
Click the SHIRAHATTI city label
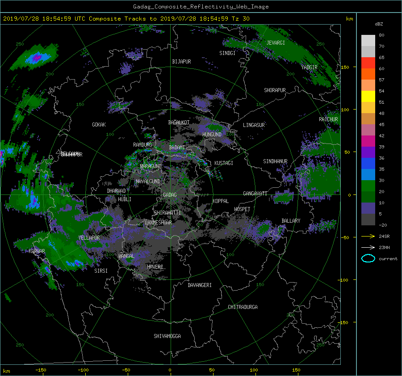[167, 213]
